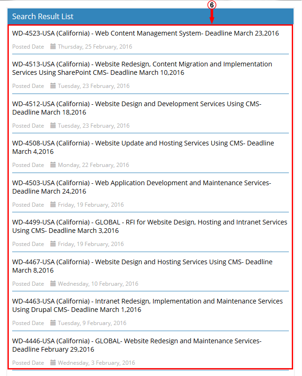Open WD-4467 Website Design and Hosting listing
The height and width of the screenshot is (376, 302).
coord(142,266)
